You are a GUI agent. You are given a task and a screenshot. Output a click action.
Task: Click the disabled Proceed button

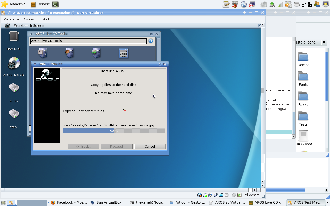117,147
